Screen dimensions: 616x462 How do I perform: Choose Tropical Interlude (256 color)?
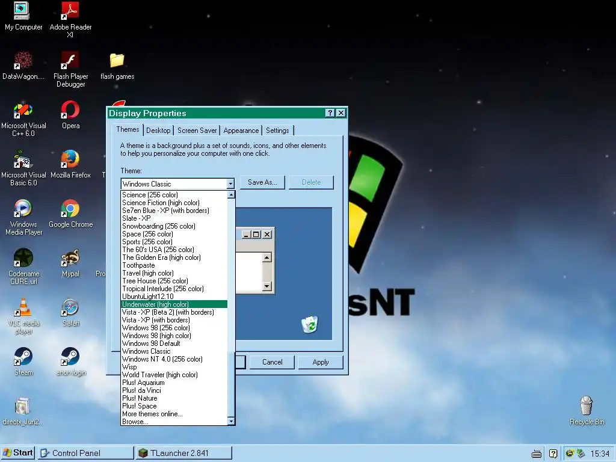[x=174, y=289]
